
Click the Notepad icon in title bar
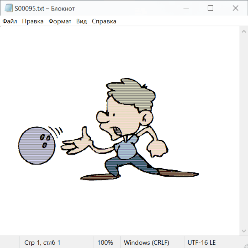(8, 8)
